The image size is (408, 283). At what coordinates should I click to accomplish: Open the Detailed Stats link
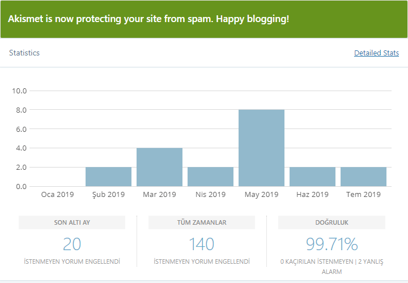click(x=376, y=53)
